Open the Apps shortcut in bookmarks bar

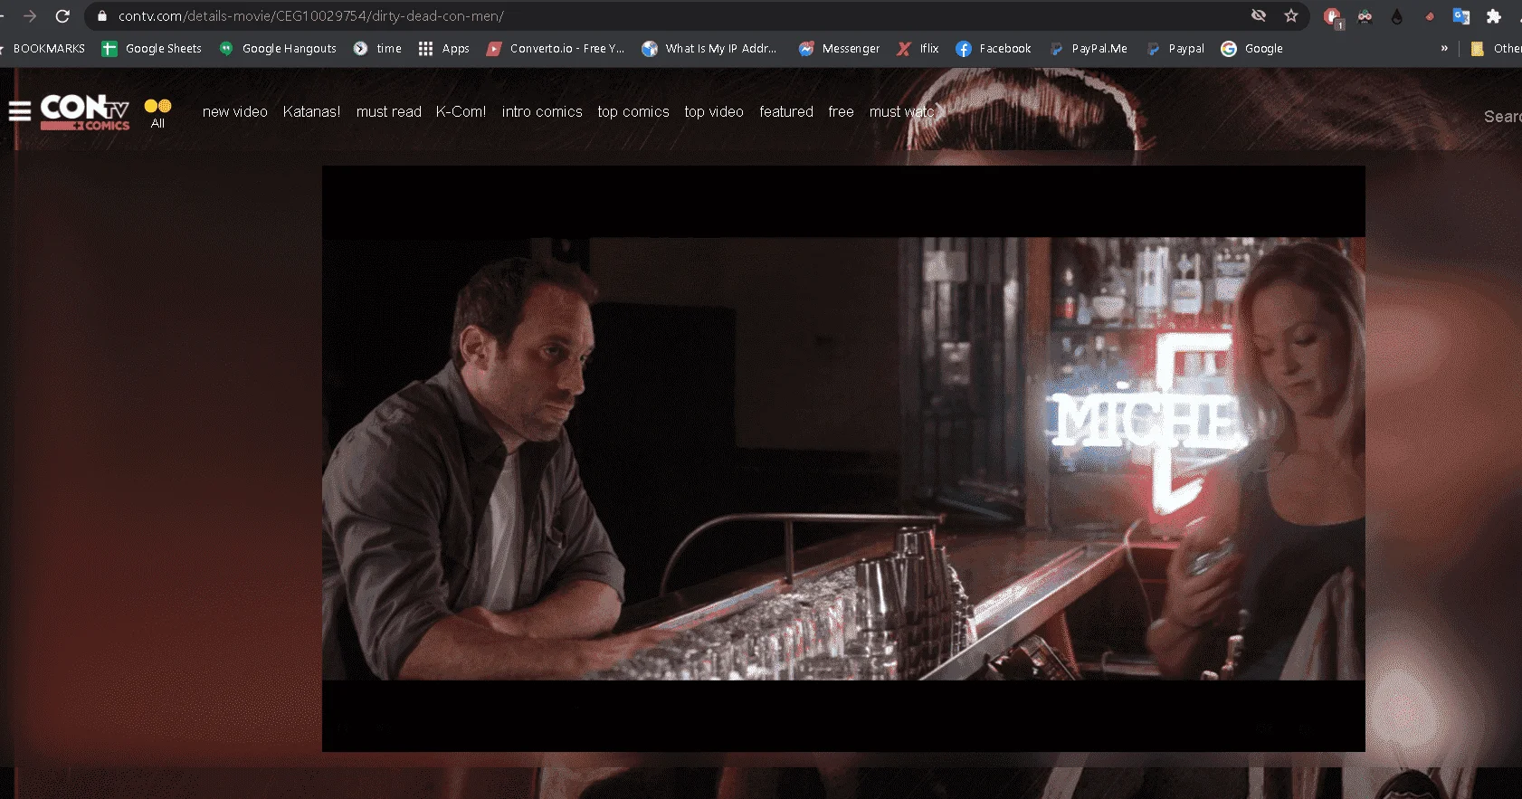point(443,49)
